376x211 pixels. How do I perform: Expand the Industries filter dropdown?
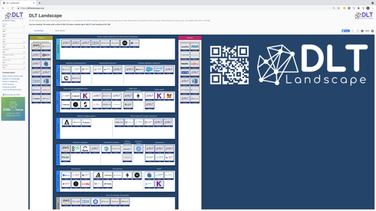coord(13,67)
